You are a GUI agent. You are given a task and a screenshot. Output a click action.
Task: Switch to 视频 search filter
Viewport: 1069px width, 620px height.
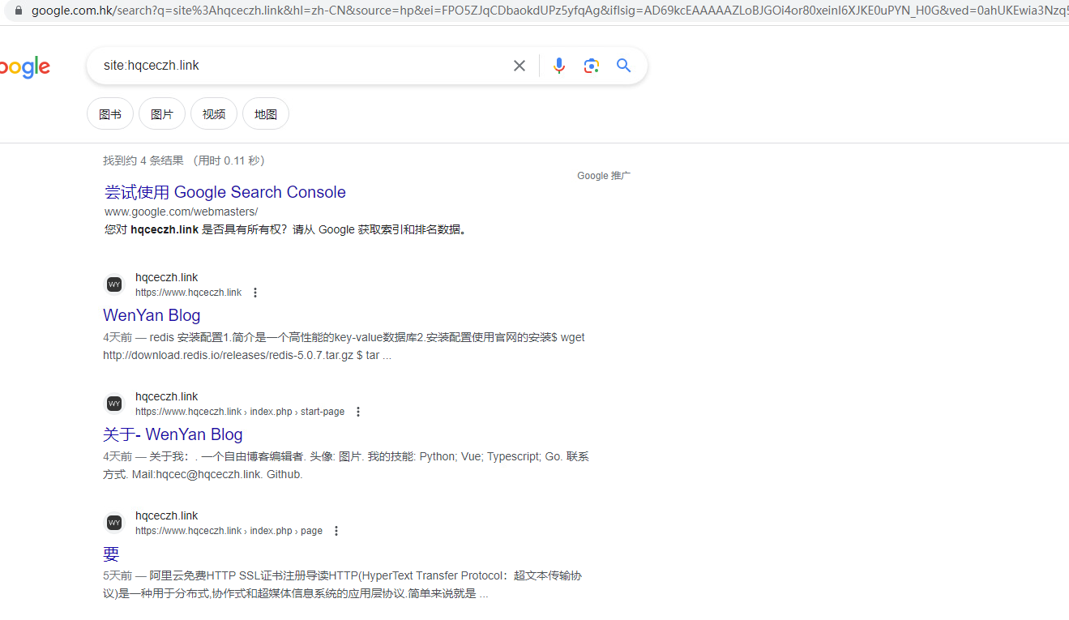coord(214,114)
